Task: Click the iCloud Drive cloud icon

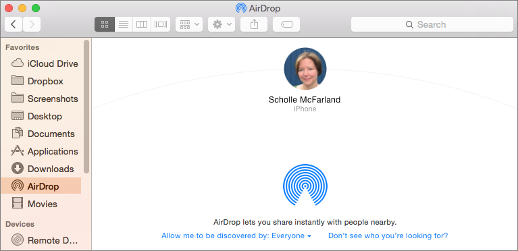Action: (x=18, y=63)
